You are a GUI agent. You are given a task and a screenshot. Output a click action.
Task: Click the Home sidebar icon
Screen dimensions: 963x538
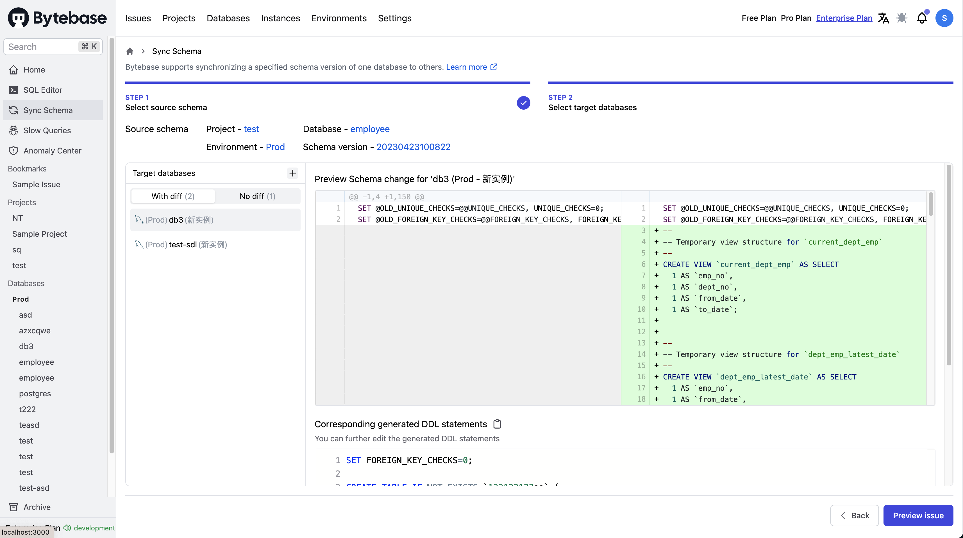pos(13,69)
